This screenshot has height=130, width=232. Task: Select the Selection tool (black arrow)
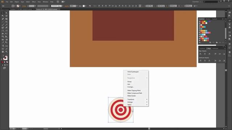click(3, 13)
